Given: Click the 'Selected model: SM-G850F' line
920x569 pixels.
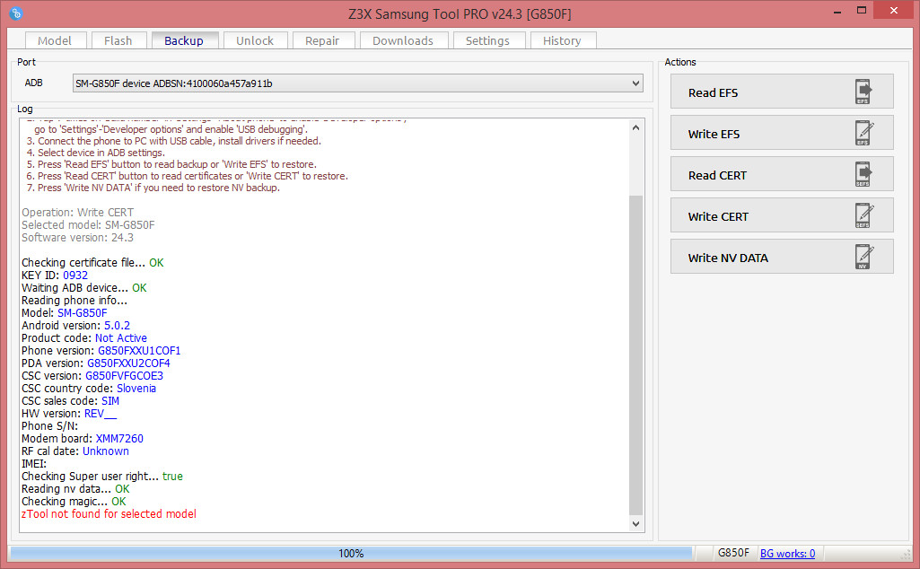Looking at the screenshot, I should (x=88, y=224).
